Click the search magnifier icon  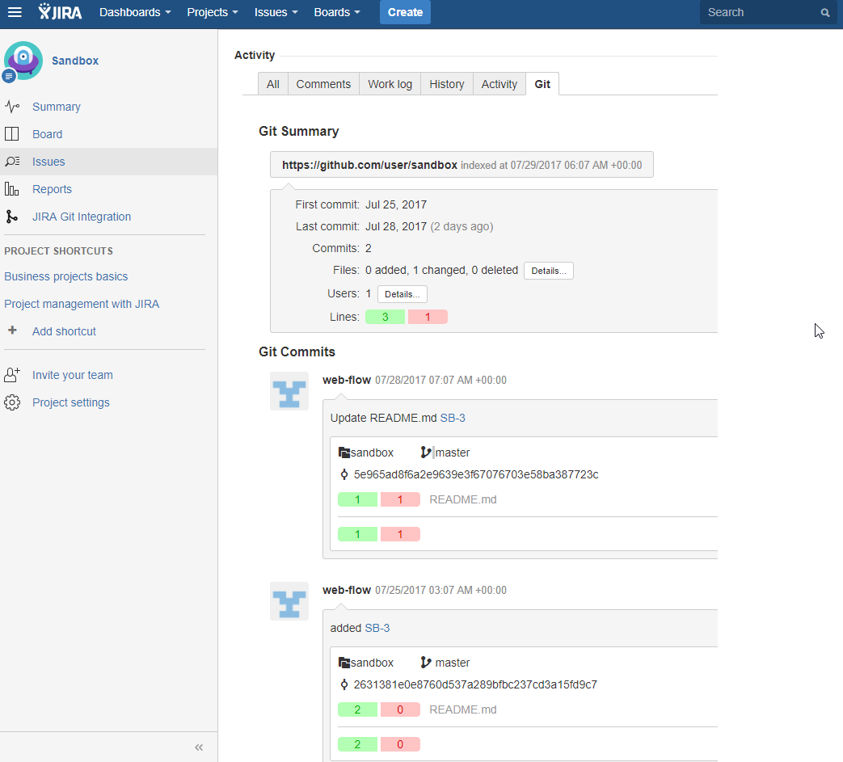824,12
